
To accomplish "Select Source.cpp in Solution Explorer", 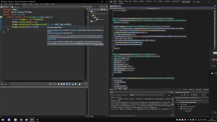I will [x=188, y=111].
